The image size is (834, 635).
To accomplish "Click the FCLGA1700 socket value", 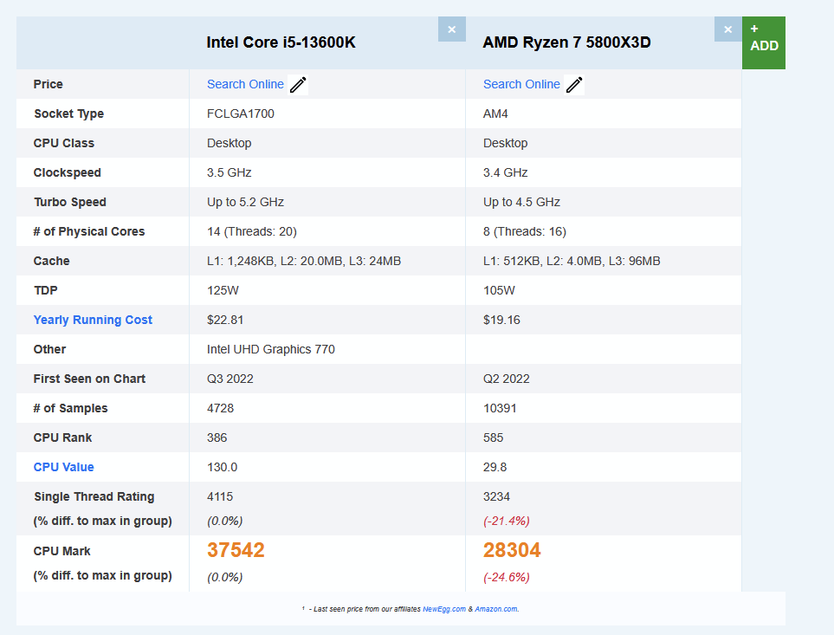I will click(241, 113).
